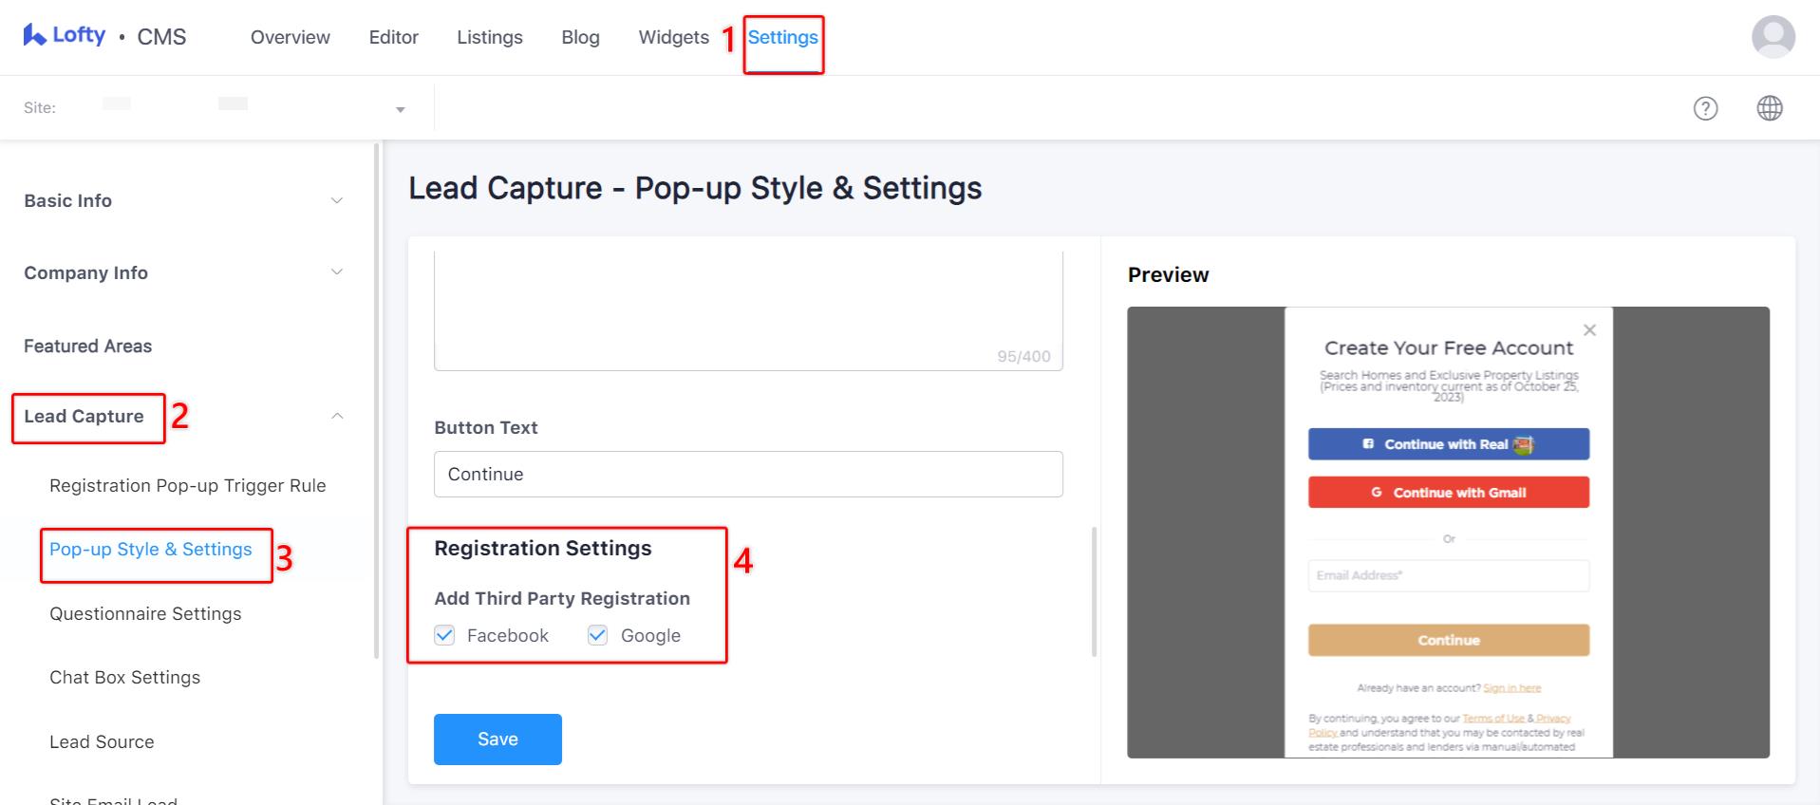Expand the Basic Info section
This screenshot has width=1820, height=805.
(337, 199)
